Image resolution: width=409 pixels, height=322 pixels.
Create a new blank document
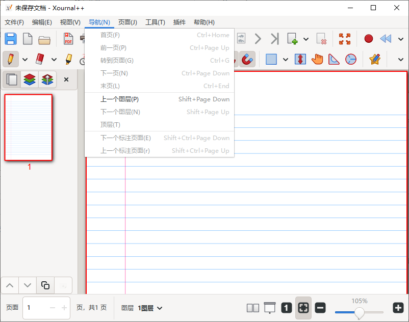pyautogui.click(x=28, y=39)
